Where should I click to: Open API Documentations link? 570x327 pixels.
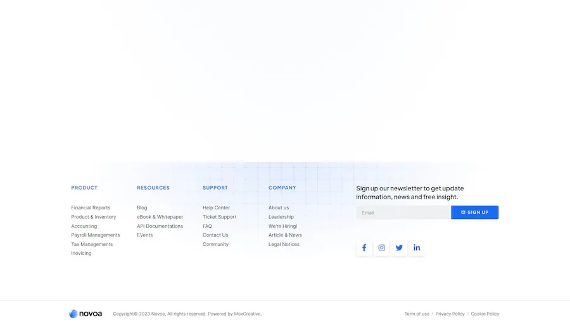pyautogui.click(x=160, y=226)
